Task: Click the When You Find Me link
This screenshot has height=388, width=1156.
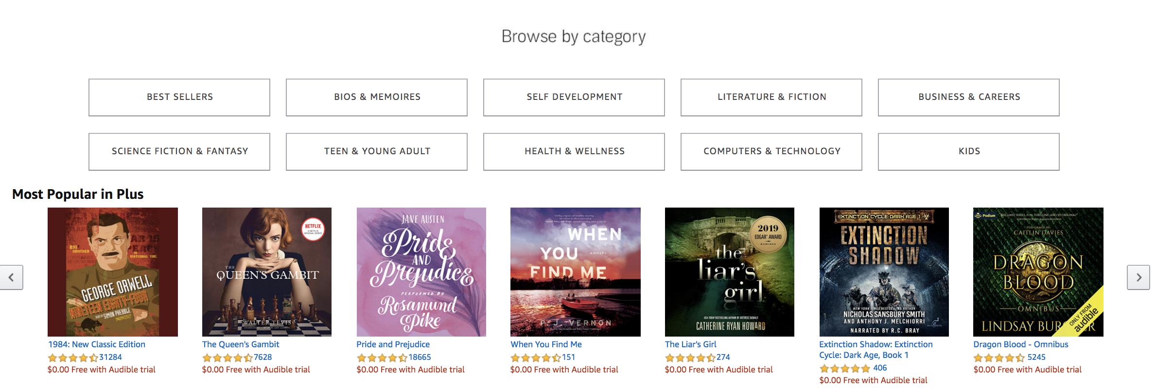Action: 546,344
